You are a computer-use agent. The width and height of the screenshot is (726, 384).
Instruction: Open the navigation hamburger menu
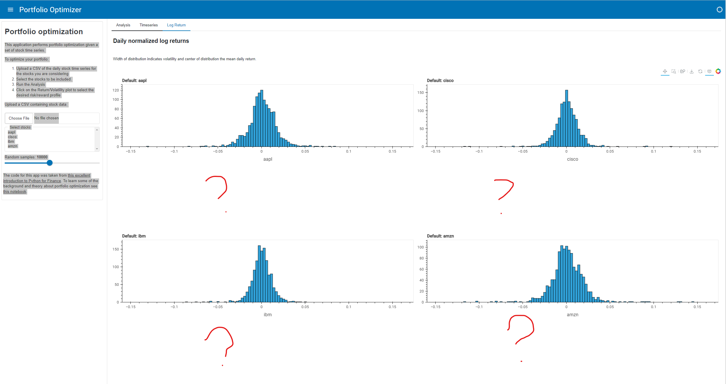(10, 10)
